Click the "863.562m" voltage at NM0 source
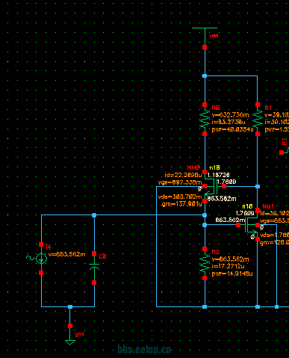Image resolution: width=289 pixels, height=358 pixels. point(222,199)
